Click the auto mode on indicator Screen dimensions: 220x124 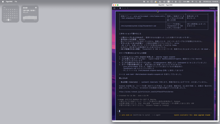pyautogui.click(x=126, y=115)
